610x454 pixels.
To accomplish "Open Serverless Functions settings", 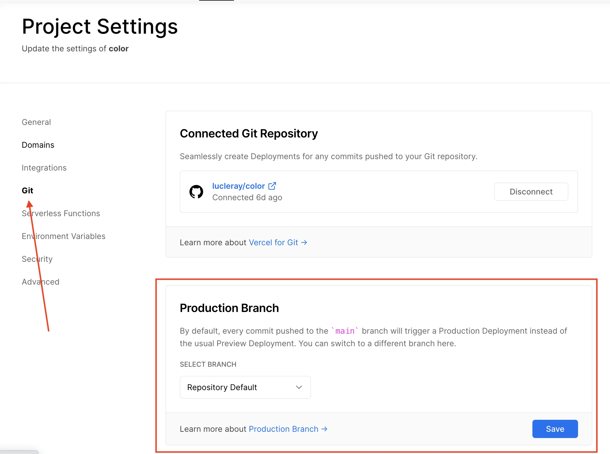I will pyautogui.click(x=61, y=213).
